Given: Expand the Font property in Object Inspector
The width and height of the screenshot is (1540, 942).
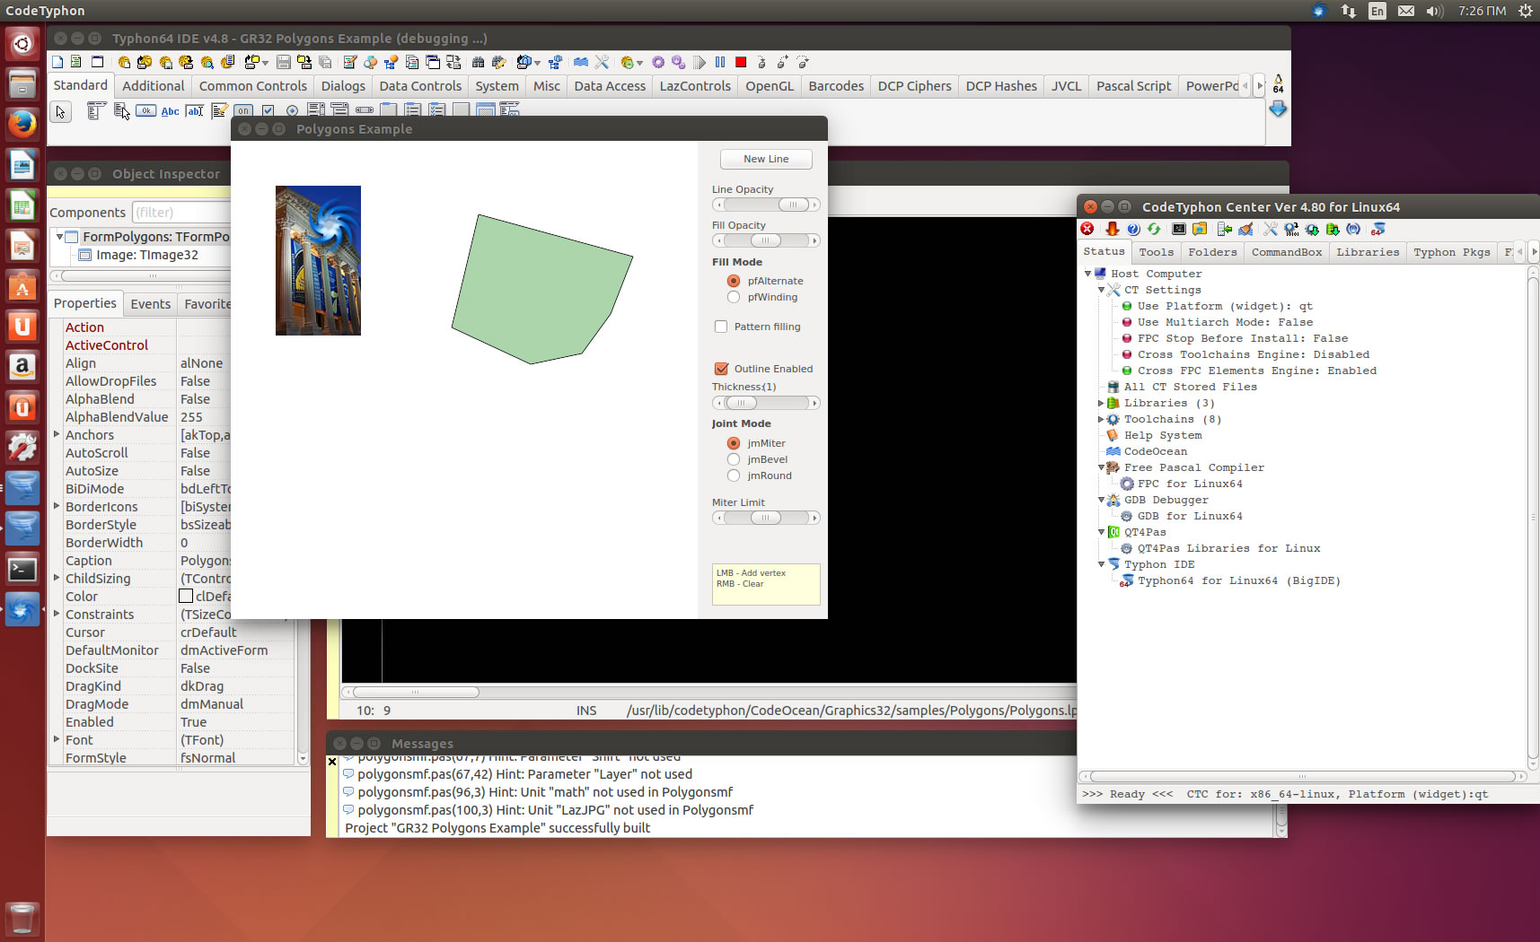Looking at the screenshot, I should pos(57,739).
